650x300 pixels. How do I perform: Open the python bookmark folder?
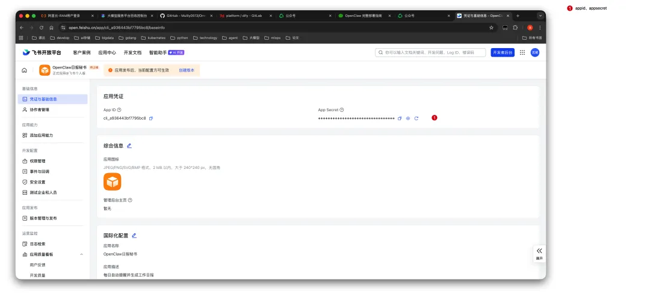pyautogui.click(x=179, y=38)
